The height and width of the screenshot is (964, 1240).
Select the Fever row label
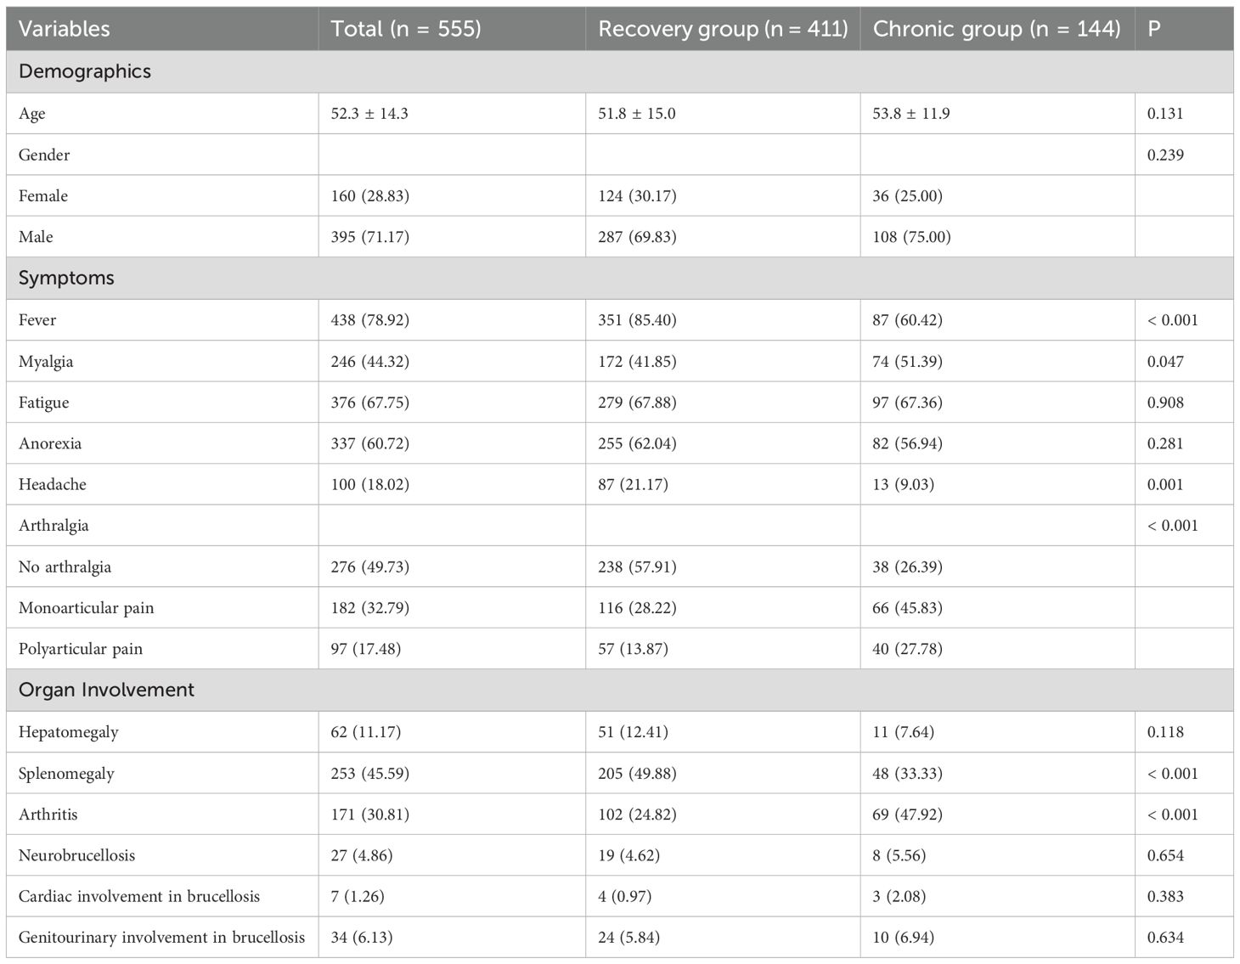[x=37, y=320]
